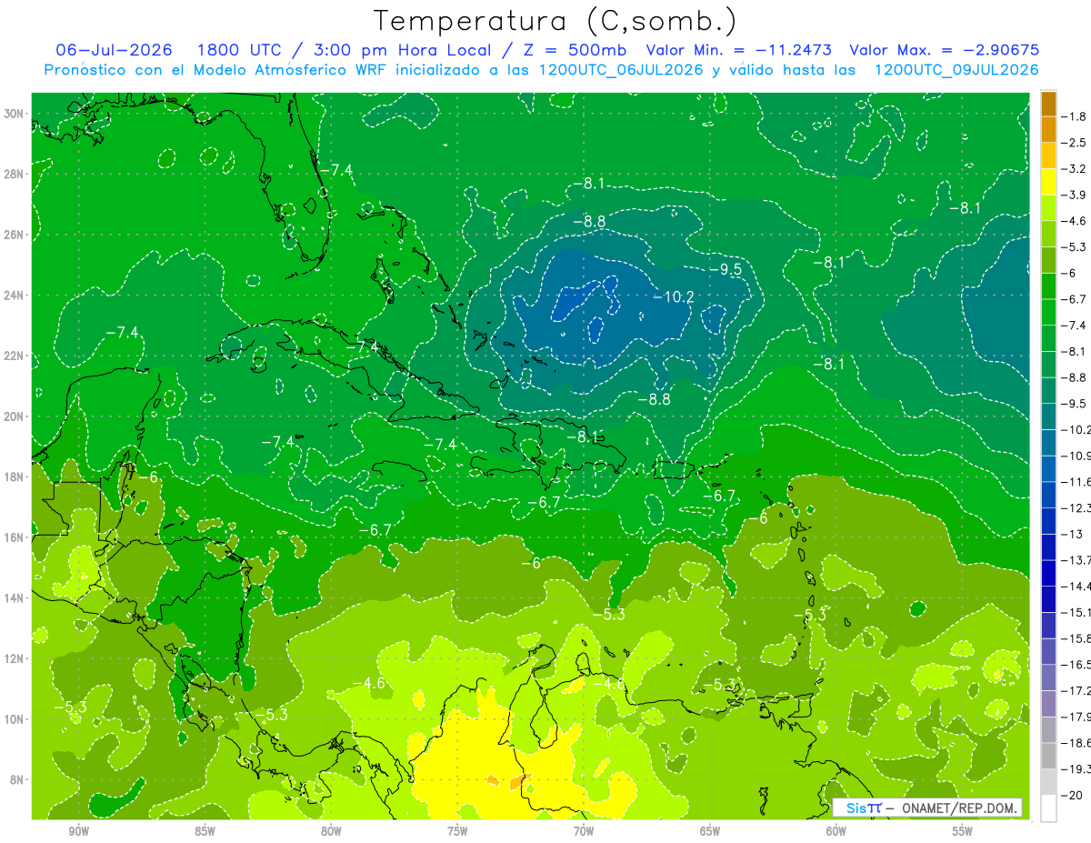Click the 16N latitude tick label
The height and width of the screenshot is (843, 1091).
click(15, 537)
